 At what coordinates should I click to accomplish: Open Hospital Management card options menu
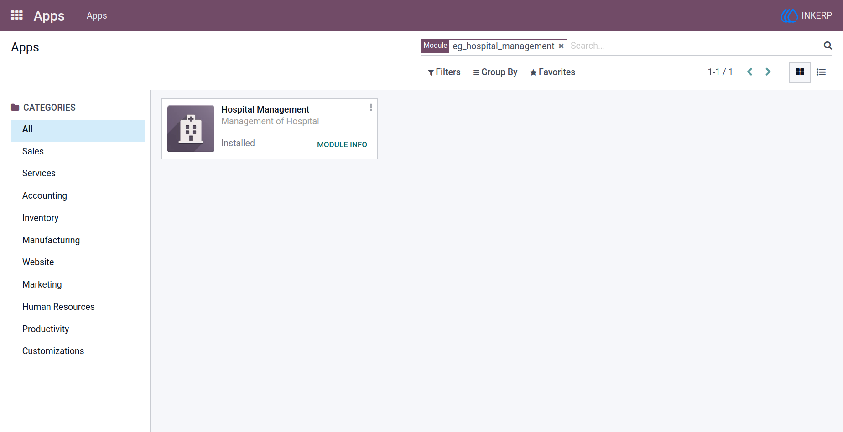pos(371,107)
